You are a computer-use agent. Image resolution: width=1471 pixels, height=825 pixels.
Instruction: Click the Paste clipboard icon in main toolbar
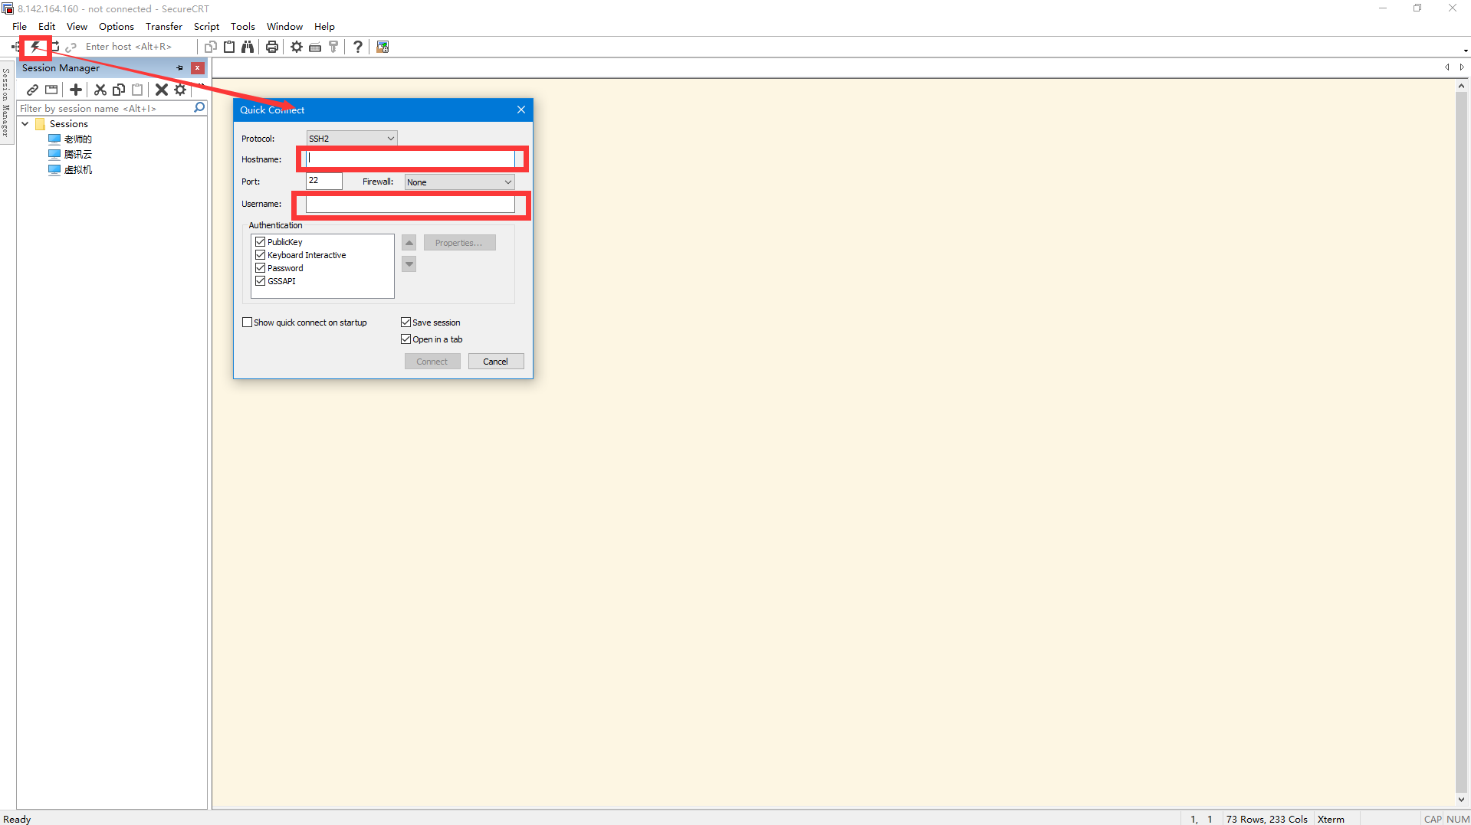[x=229, y=47]
